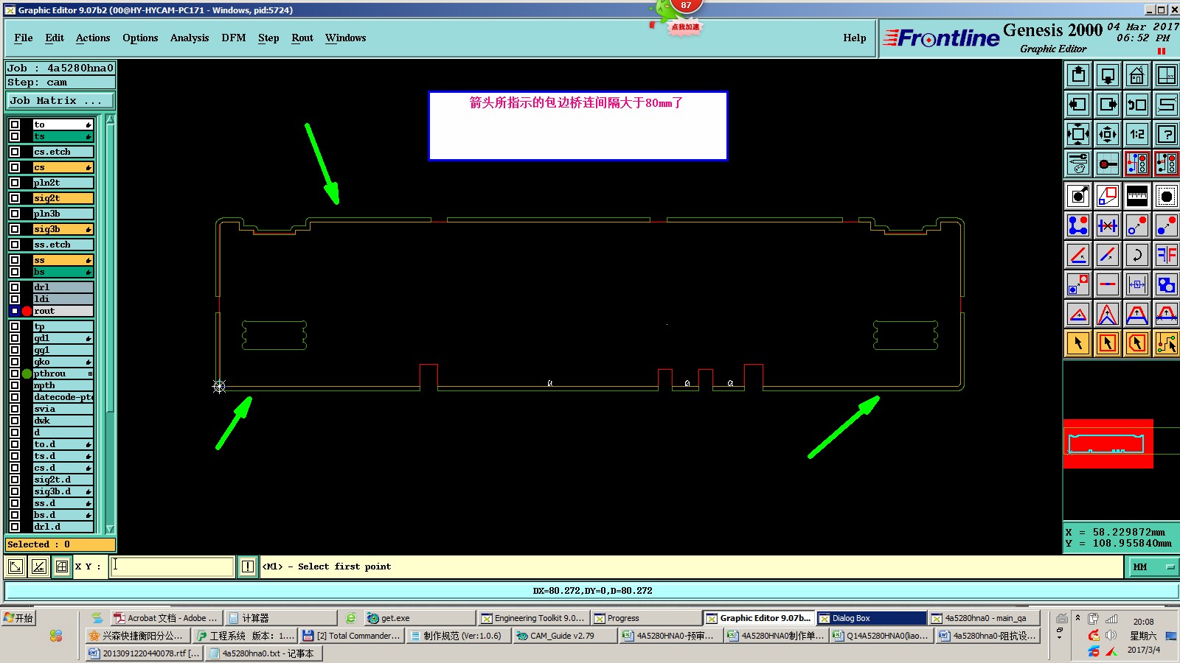Viewport: 1180px width, 663px height.
Task: Switch to Total Commander taskbar item
Action: coord(351,636)
